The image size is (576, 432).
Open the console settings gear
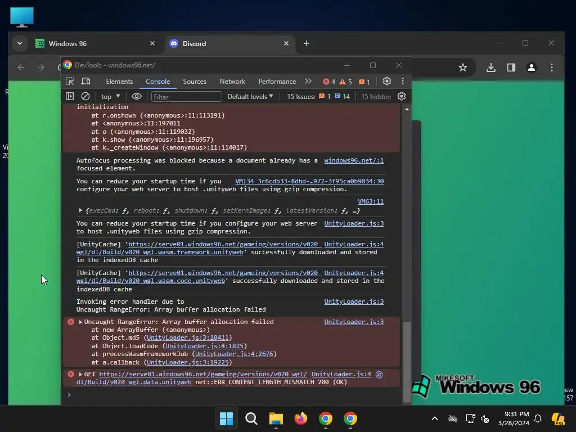click(402, 96)
